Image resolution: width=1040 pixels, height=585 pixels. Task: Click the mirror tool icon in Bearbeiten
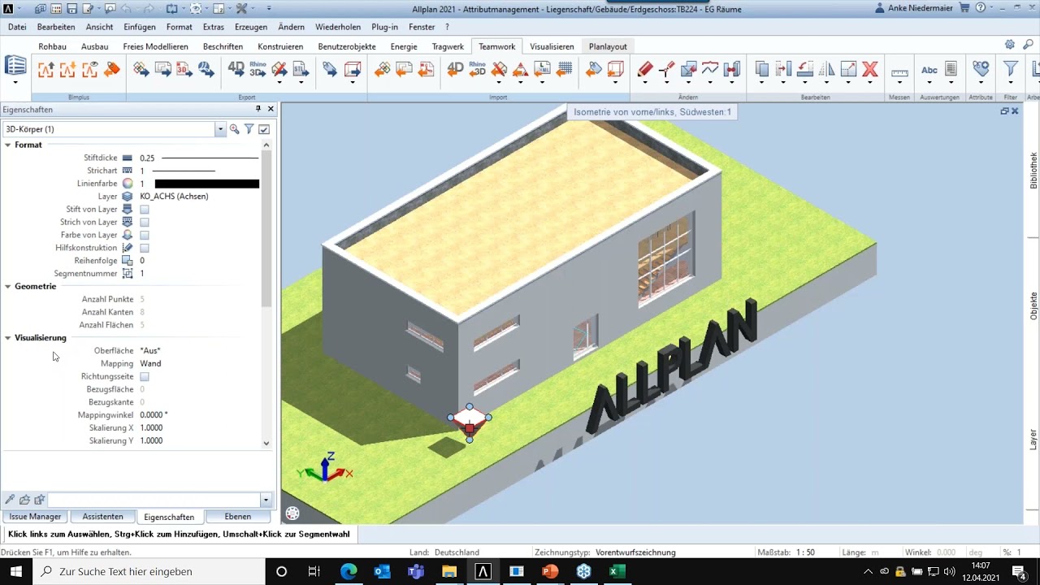[826, 69]
